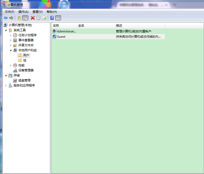
Task: Click the 任务计划程序 clock icon
Action: (x=15, y=35)
